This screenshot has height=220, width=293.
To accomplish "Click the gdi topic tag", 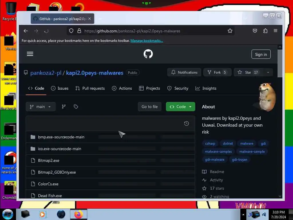I will 263,144.
